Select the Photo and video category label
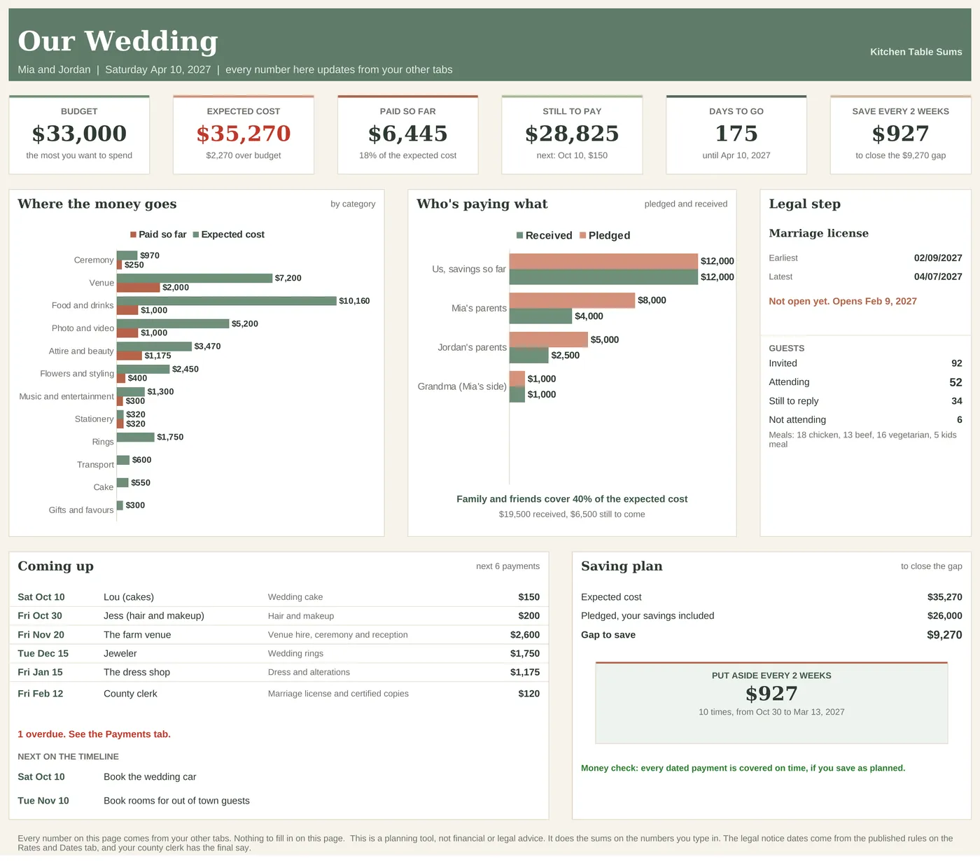Viewport: 980px width, 861px height. (83, 328)
